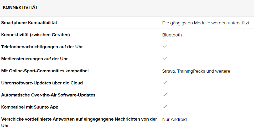Click checkmark for Uhrensoftware-Updates über die Cloud
Image resolution: width=254 pixels, height=129 pixels.
(165, 83)
